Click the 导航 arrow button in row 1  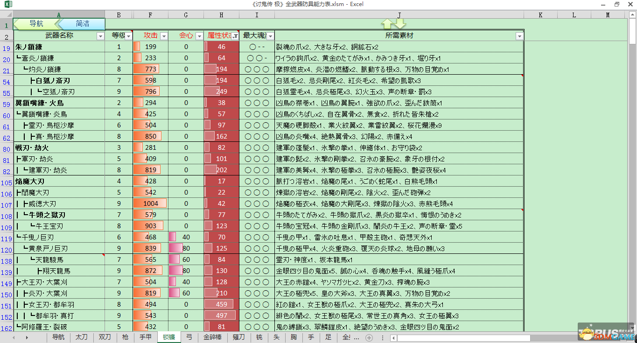coord(36,23)
